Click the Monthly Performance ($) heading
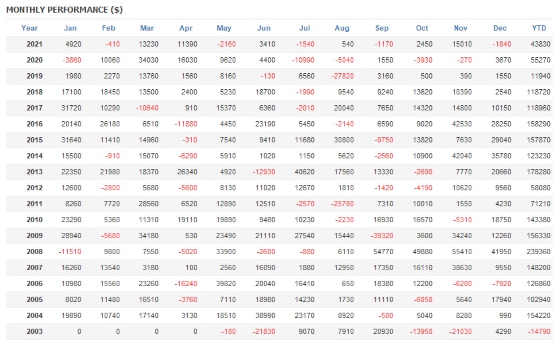Screen dimensions: 556x342 pyautogui.click(x=64, y=10)
